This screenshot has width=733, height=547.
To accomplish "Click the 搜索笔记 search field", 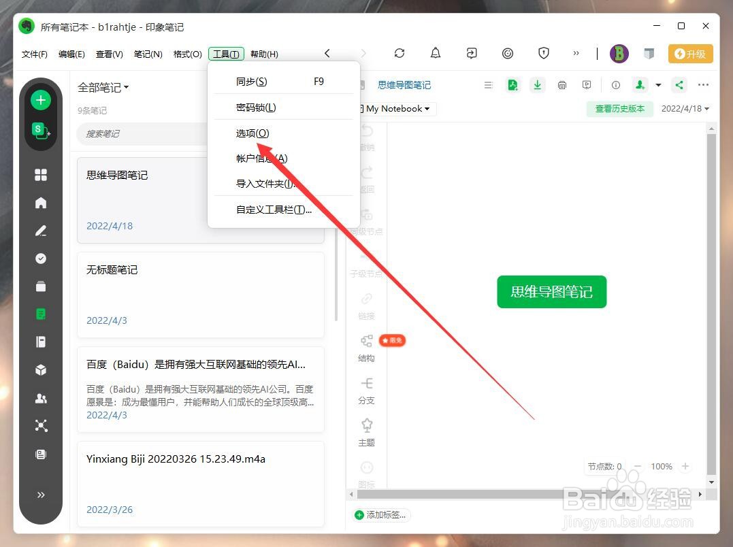I will click(x=142, y=134).
